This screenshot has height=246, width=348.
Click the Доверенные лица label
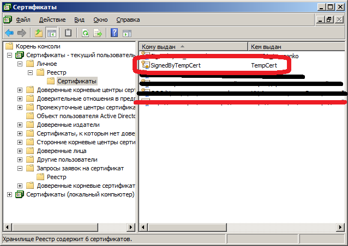pyautogui.click(x=62, y=151)
